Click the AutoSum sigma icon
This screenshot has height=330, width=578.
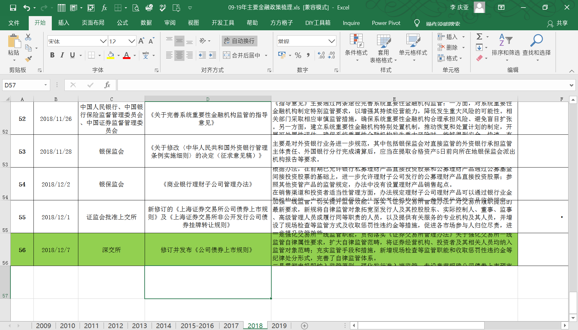pyautogui.click(x=479, y=37)
